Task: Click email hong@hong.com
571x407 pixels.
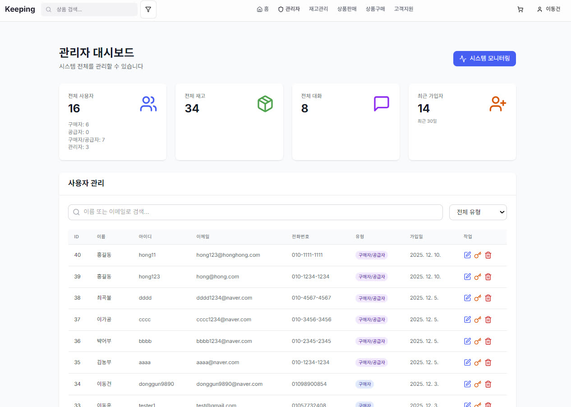Action: tap(218, 277)
